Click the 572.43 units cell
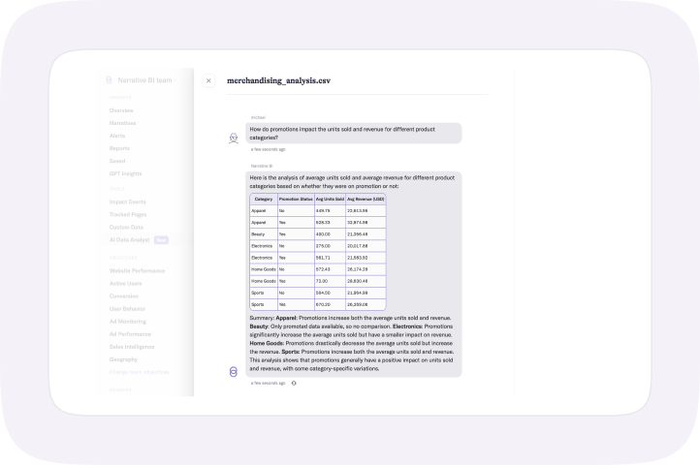Screen dimensions: 700x465 click(x=330, y=269)
